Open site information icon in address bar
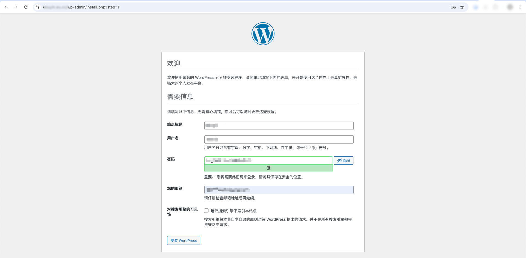 point(38,7)
